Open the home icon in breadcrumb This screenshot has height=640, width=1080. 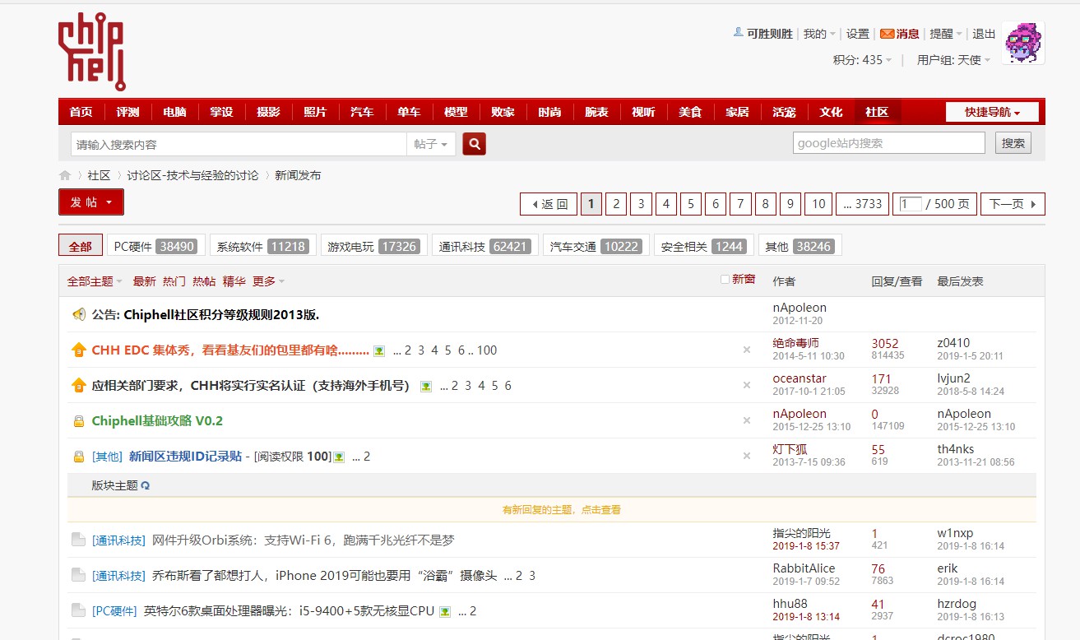65,176
